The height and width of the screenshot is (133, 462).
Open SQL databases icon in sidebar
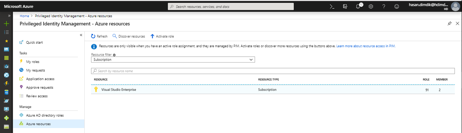tap(6, 92)
